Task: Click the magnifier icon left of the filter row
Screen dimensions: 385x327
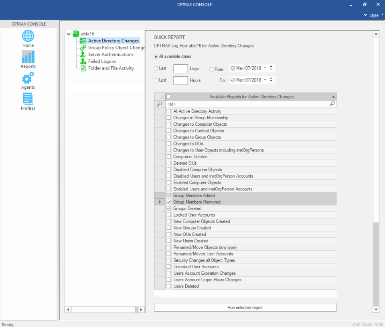Action: click(x=160, y=104)
